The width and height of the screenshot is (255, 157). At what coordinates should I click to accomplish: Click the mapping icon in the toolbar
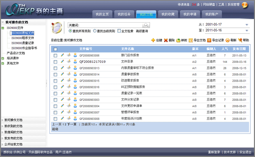[178, 40]
